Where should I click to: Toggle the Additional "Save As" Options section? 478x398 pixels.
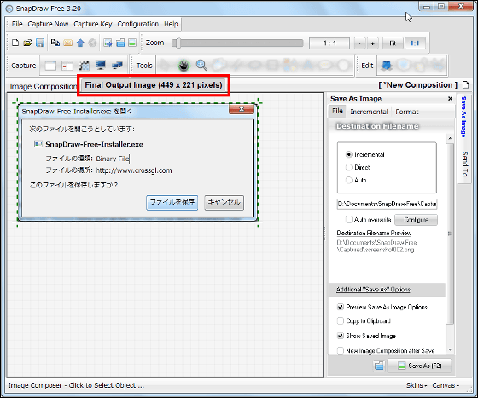point(373,290)
